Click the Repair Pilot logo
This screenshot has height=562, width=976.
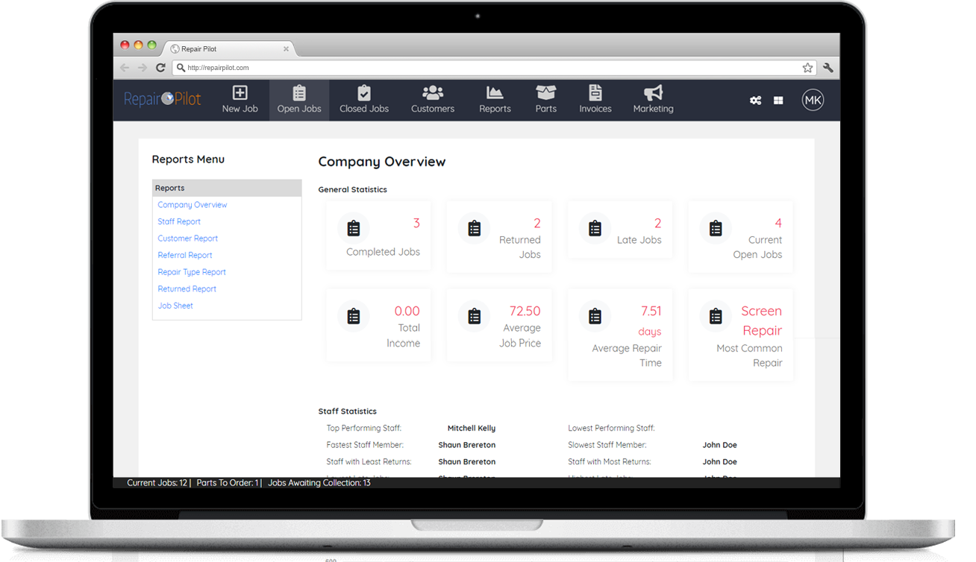click(163, 99)
